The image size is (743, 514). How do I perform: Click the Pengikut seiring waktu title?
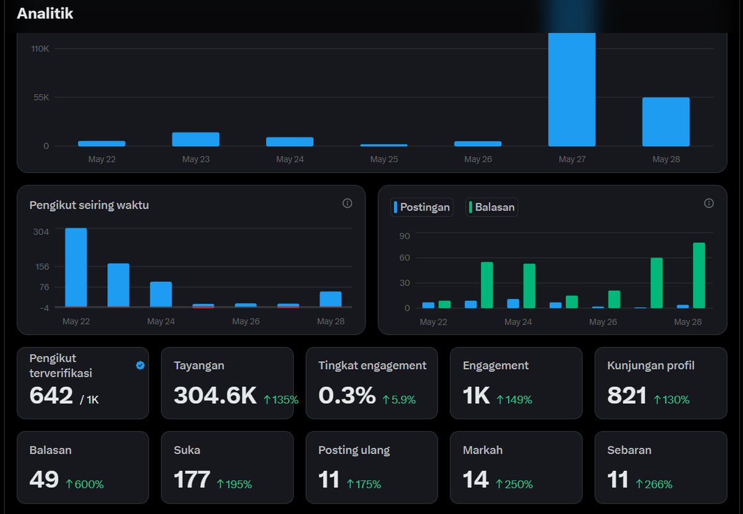(89, 205)
